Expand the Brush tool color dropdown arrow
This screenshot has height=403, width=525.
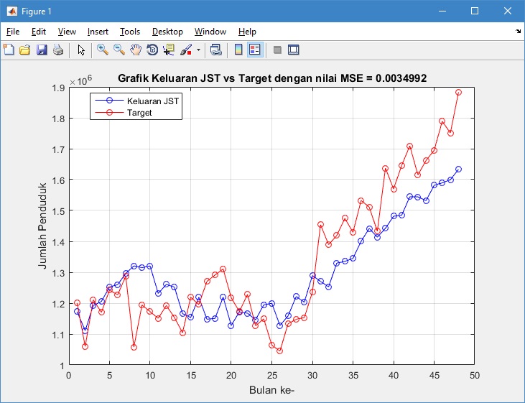tap(198, 50)
